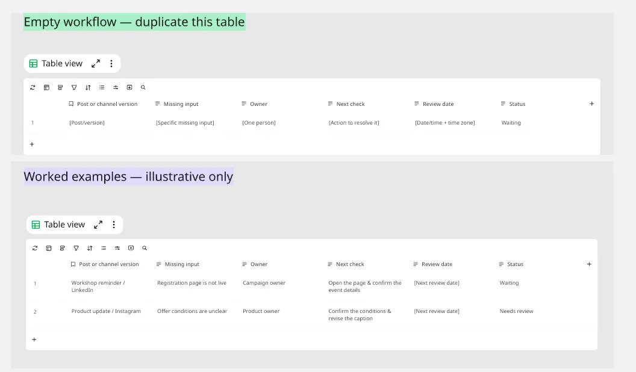This screenshot has height=372, width=636.
Task: Select Table view tab of Worked examples table
Action: tap(58, 225)
